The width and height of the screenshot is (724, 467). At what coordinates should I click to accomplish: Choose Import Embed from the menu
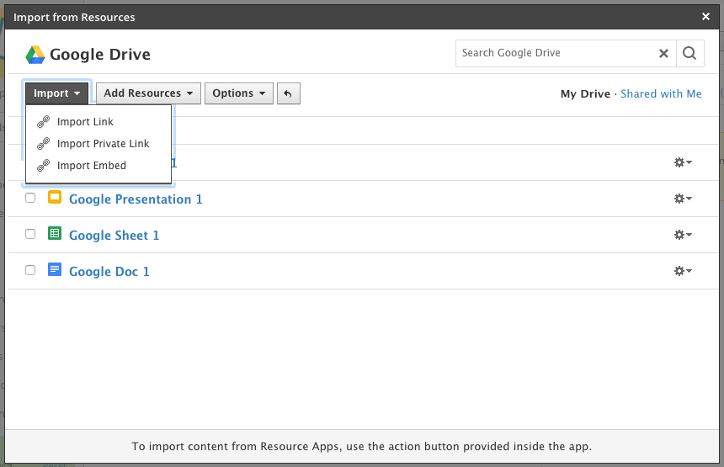pyautogui.click(x=98, y=165)
